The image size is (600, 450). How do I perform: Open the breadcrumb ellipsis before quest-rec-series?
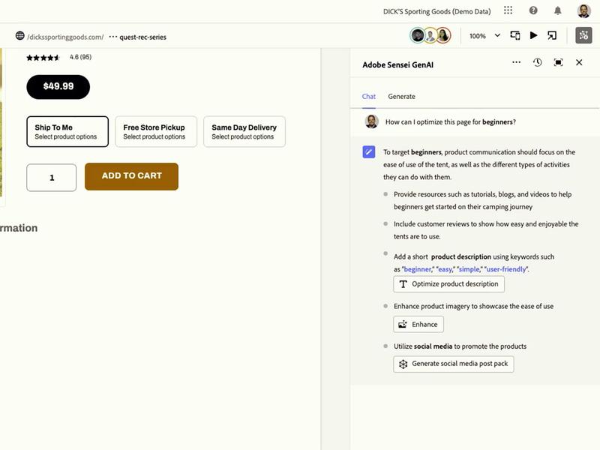[113, 37]
